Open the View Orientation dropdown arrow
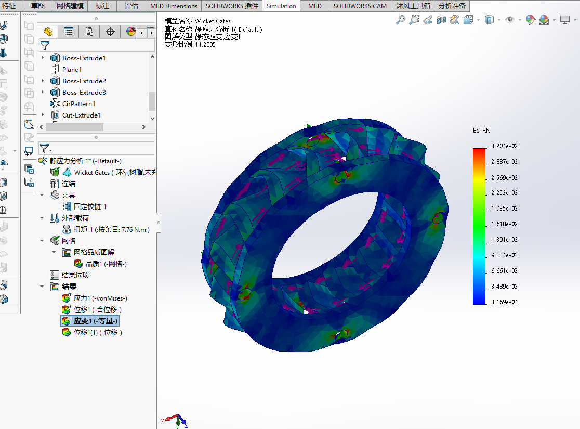The width and height of the screenshot is (580, 429). tap(478, 20)
